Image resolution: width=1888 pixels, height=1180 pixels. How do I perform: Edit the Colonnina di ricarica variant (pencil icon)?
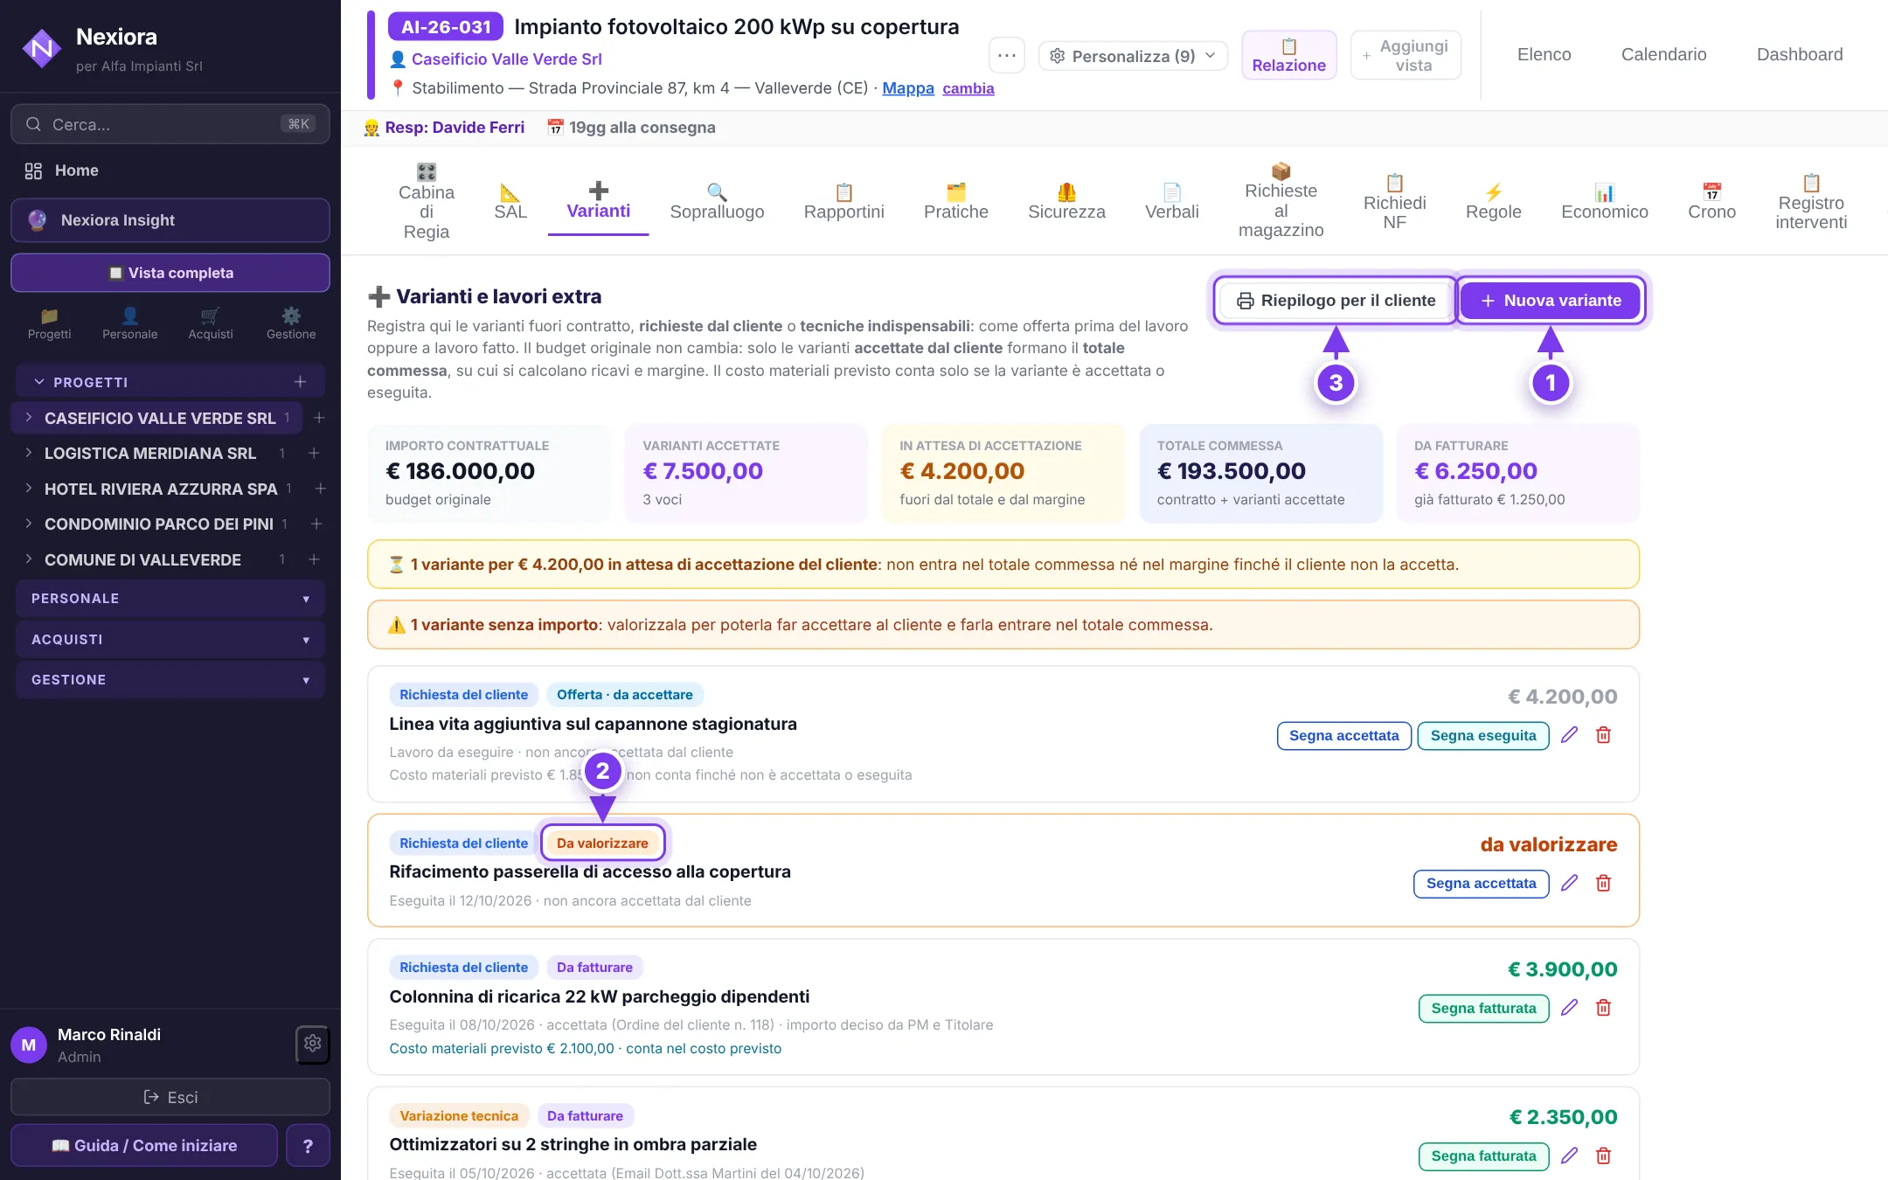(x=1570, y=1008)
